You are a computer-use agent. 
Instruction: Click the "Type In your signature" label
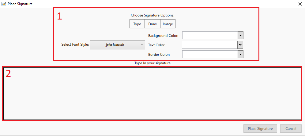click(x=152, y=63)
